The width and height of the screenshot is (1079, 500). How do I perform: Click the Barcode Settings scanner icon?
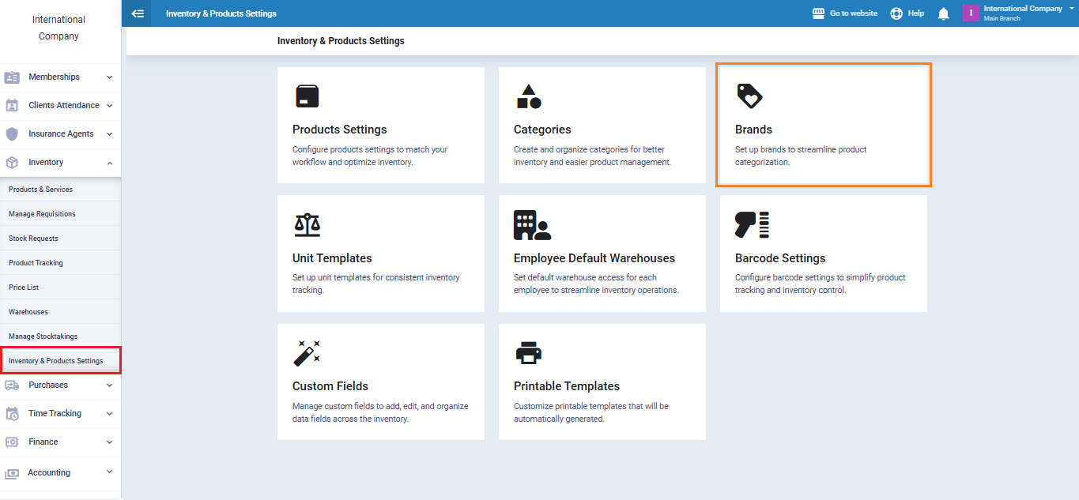[752, 225]
